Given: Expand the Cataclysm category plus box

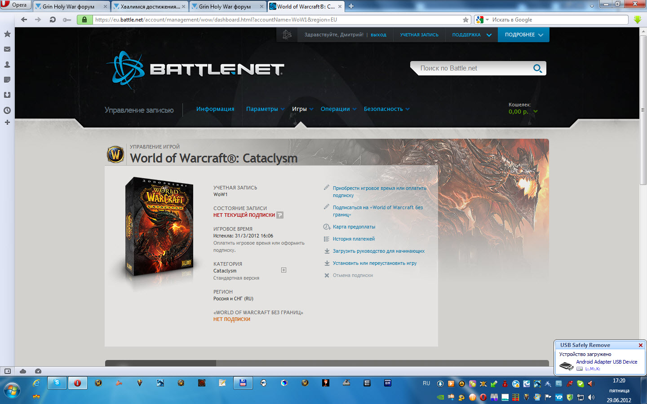Looking at the screenshot, I should tap(284, 270).
